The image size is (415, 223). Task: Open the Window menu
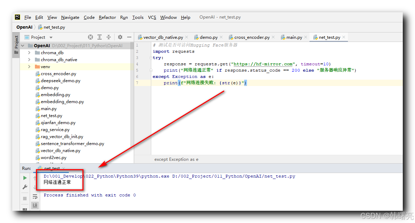tap(168, 17)
